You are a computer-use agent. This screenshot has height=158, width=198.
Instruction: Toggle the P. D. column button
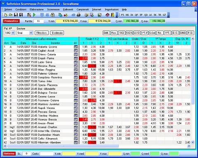(x=191, y=33)
